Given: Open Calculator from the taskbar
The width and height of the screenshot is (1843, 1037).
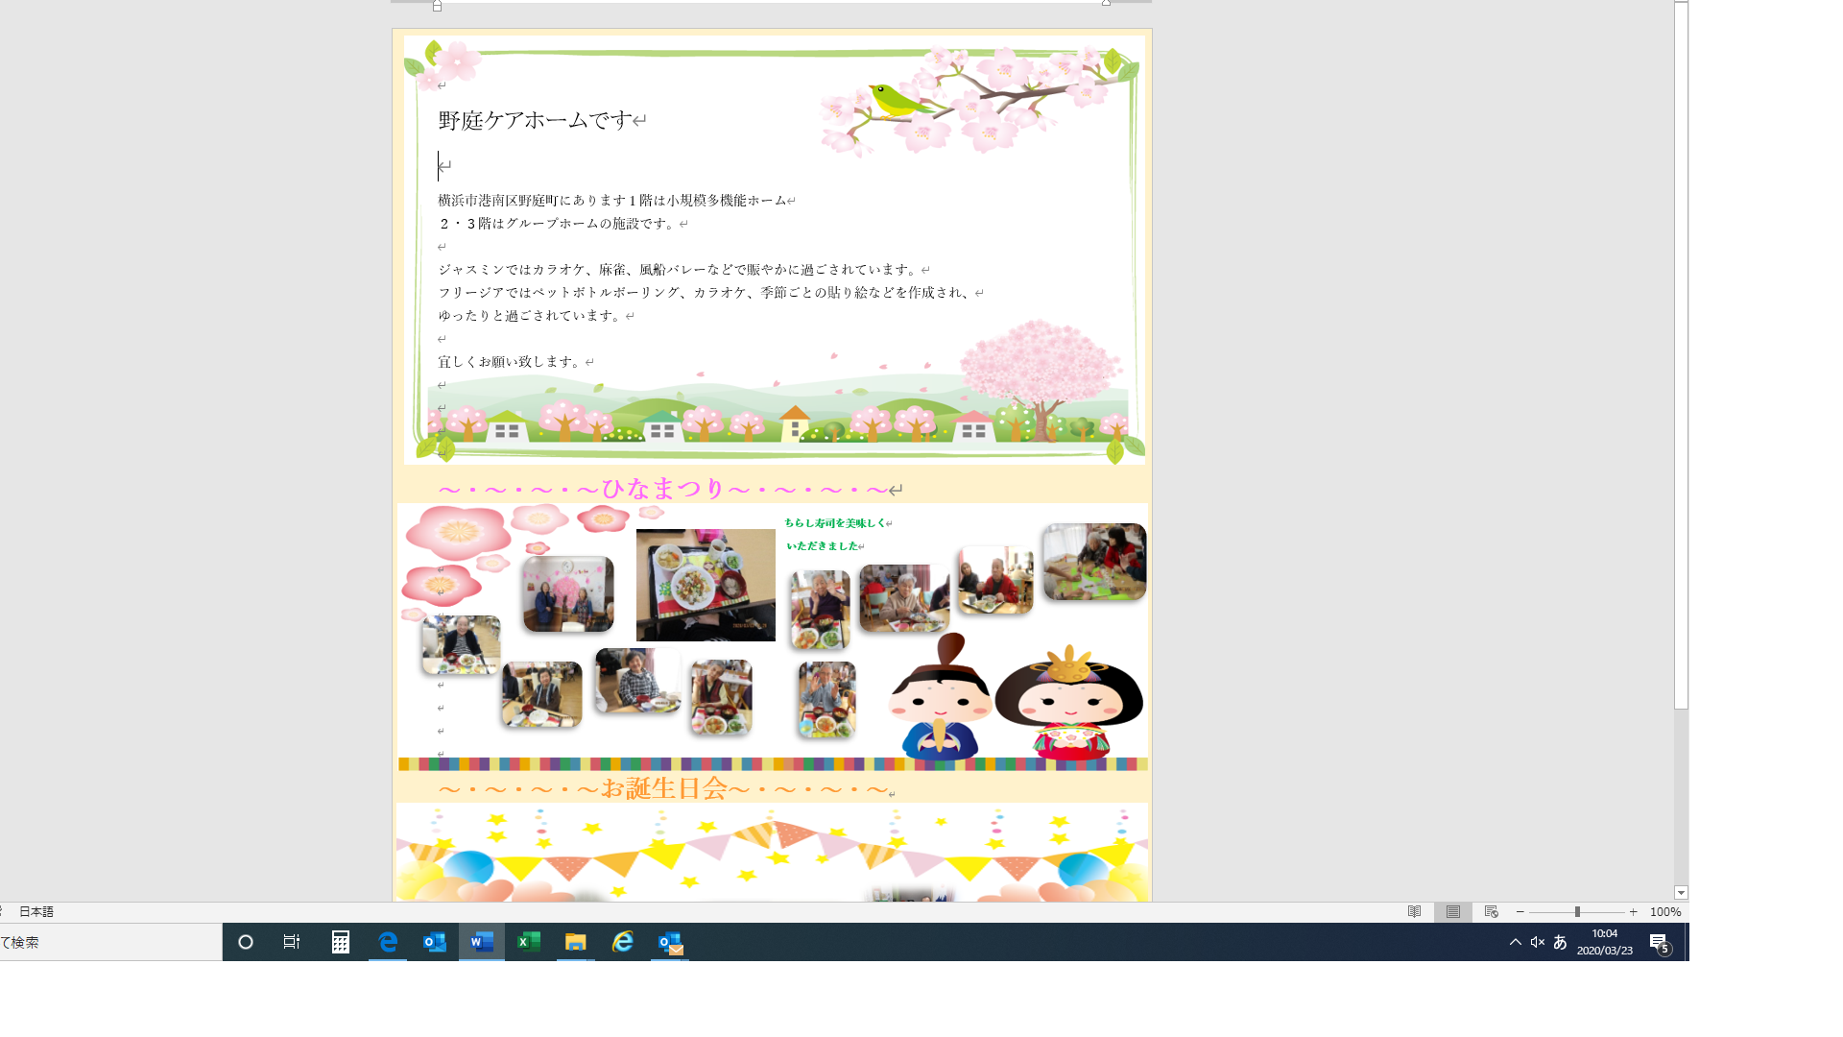Looking at the screenshot, I should tap(340, 942).
